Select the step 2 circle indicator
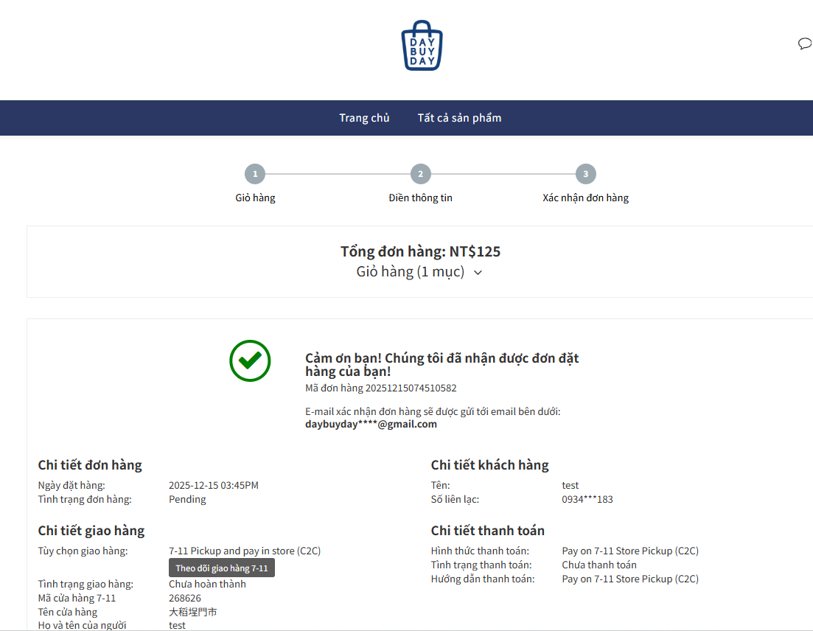 coord(420,175)
